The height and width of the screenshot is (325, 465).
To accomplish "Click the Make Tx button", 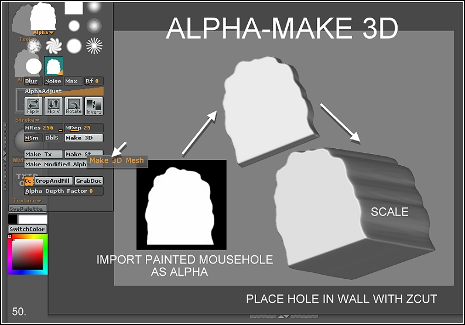I will pos(43,155).
